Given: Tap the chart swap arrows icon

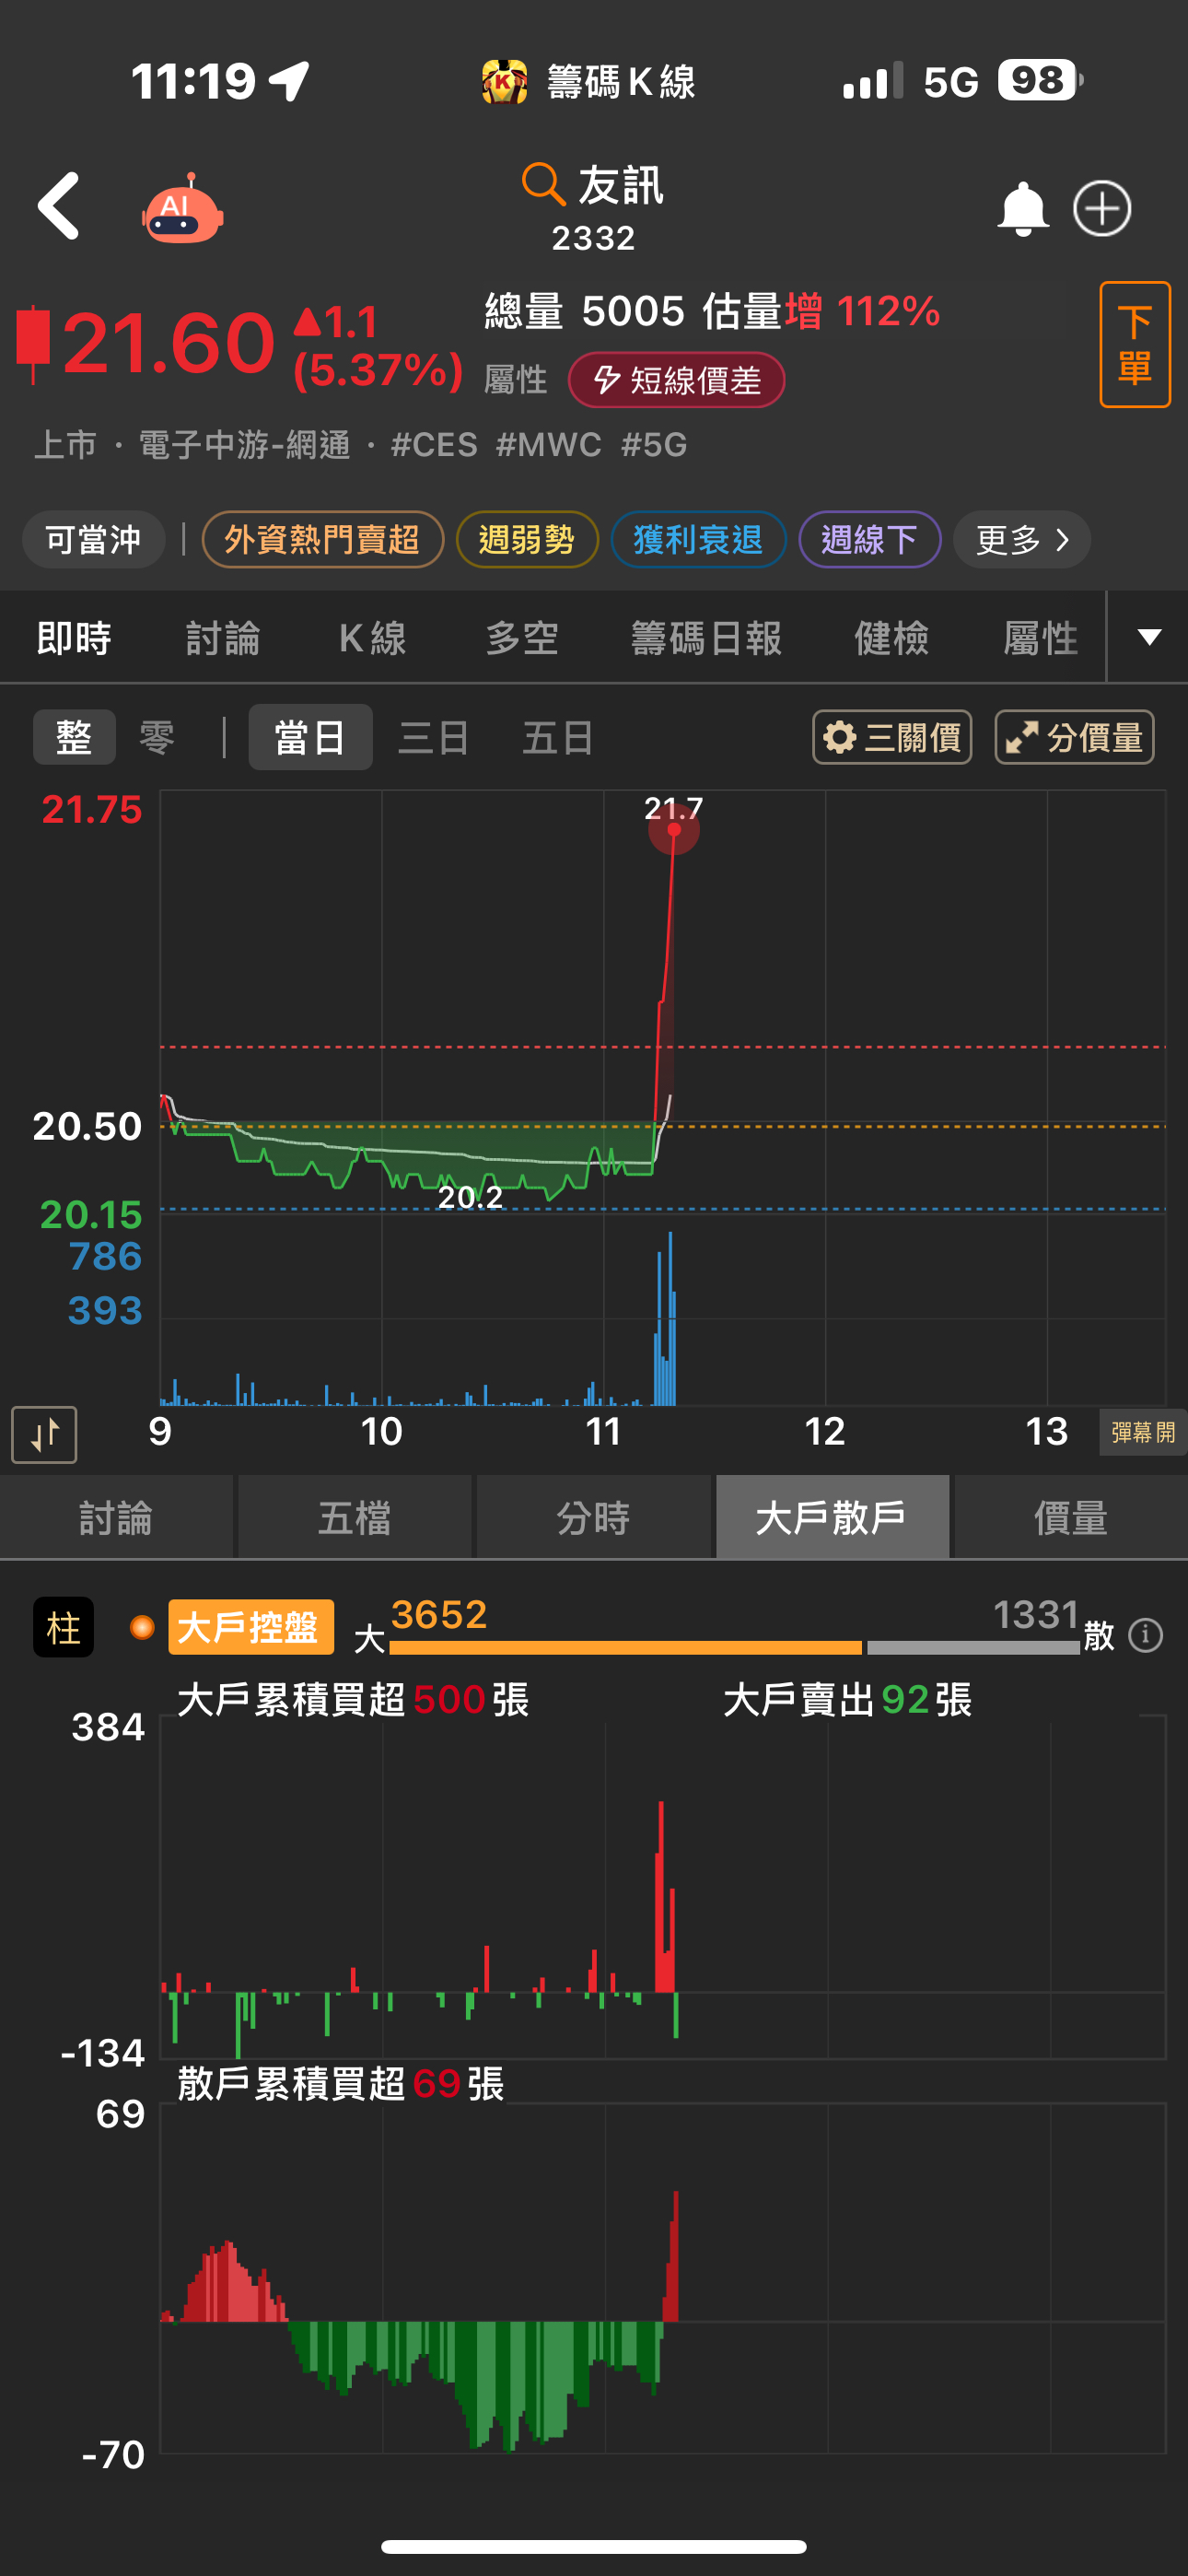Looking at the screenshot, I should [44, 1435].
